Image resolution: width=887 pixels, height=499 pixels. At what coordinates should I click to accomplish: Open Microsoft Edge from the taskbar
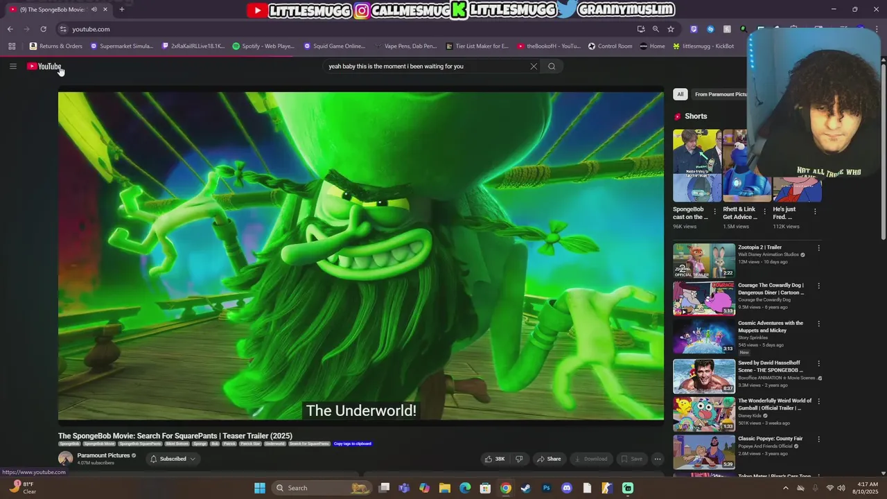pos(465,488)
